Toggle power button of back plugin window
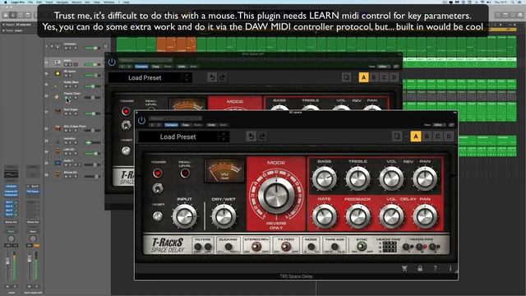Viewport: 526px width, 296px height. tap(112, 62)
